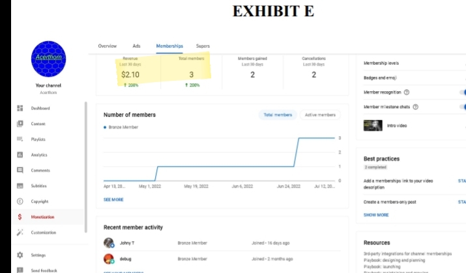Open the Customization wand icon

[x=20, y=233]
